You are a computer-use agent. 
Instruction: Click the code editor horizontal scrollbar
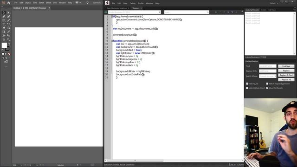(x=135, y=161)
